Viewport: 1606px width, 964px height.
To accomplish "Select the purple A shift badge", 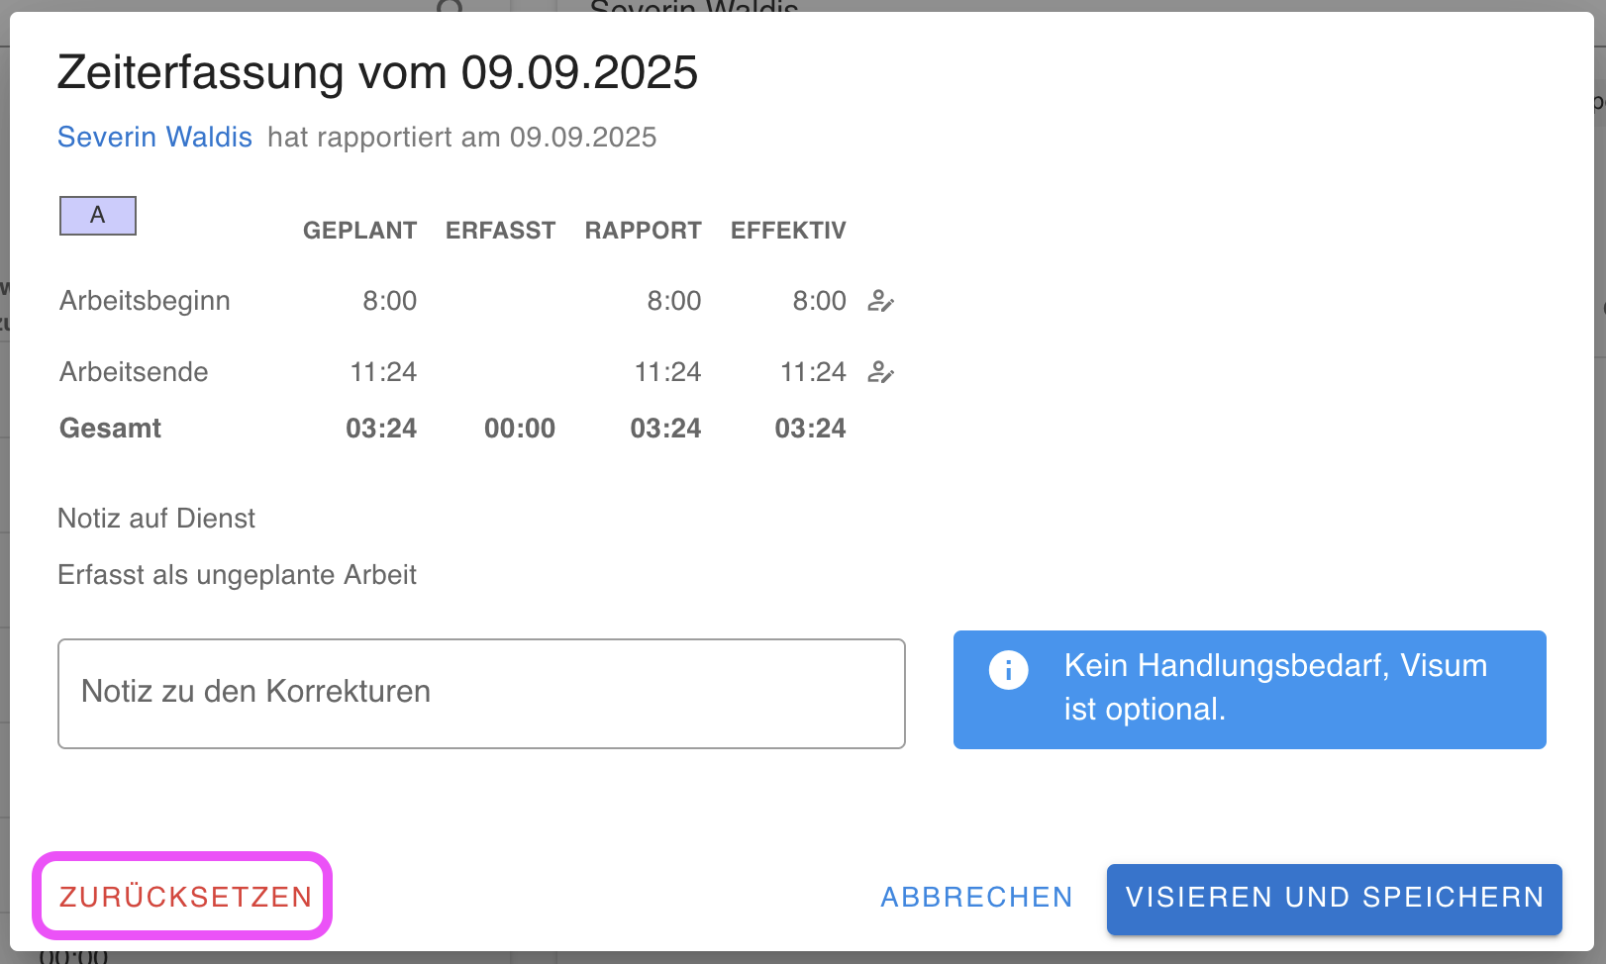I will pyautogui.click(x=98, y=216).
